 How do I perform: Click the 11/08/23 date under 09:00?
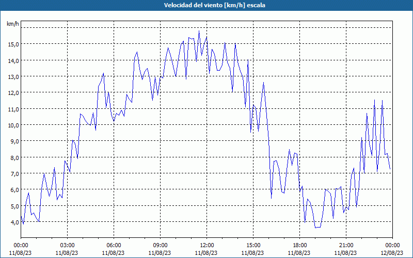(160, 253)
